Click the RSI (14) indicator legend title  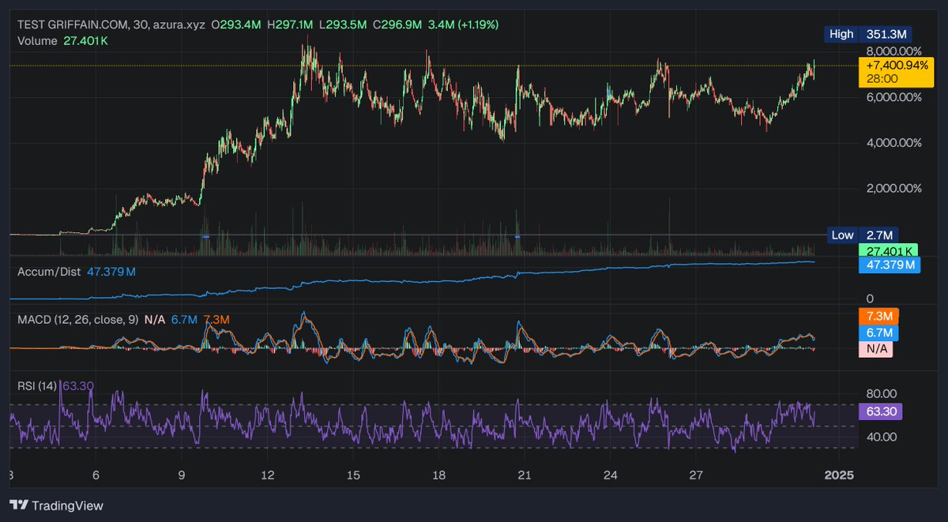[38, 385]
